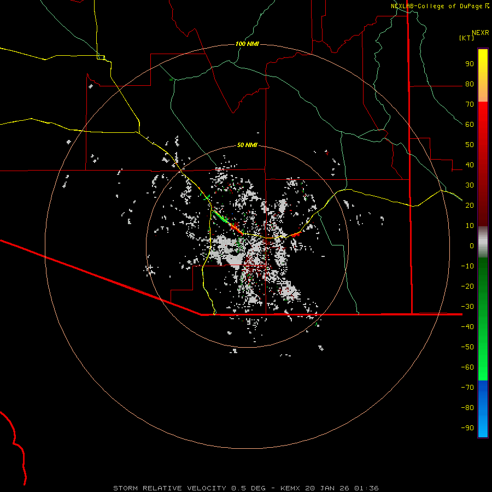Viewport: 492px width, 492px height.
Task: Click the 80 value on the velocity scale
Action: (x=470, y=84)
